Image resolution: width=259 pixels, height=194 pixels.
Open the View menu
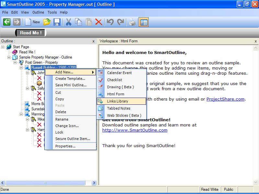[25, 12]
